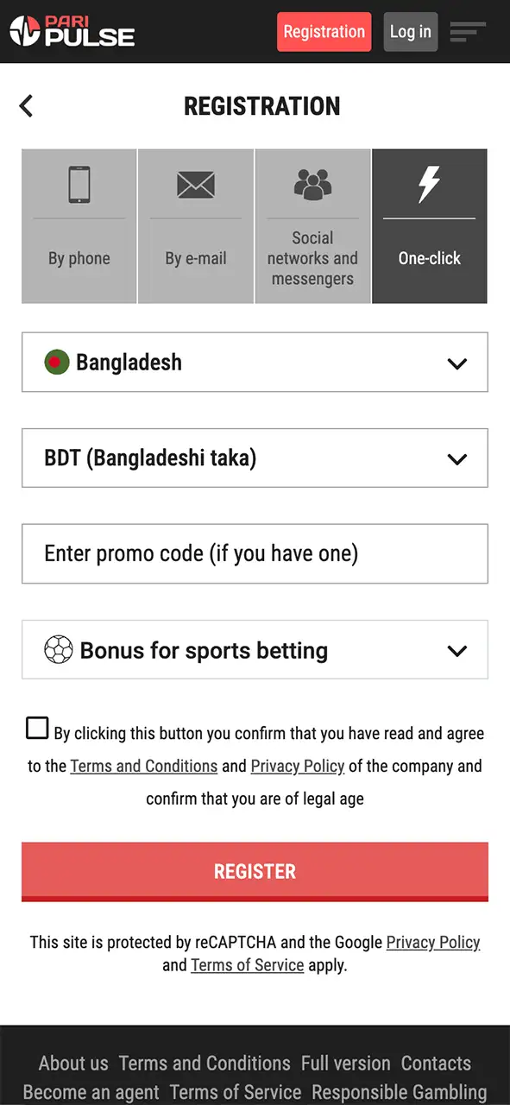Open the hamburger menu at top right
Image resolution: width=510 pixels, height=1105 pixels.
[468, 31]
